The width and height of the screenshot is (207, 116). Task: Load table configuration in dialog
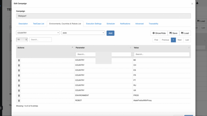pos(185,33)
